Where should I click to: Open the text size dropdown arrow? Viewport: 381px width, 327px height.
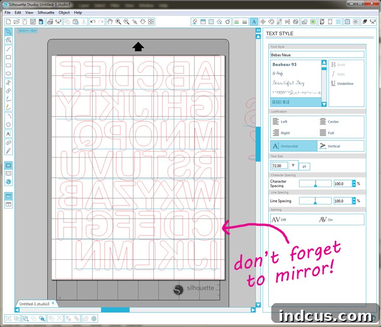pyautogui.click(x=293, y=165)
